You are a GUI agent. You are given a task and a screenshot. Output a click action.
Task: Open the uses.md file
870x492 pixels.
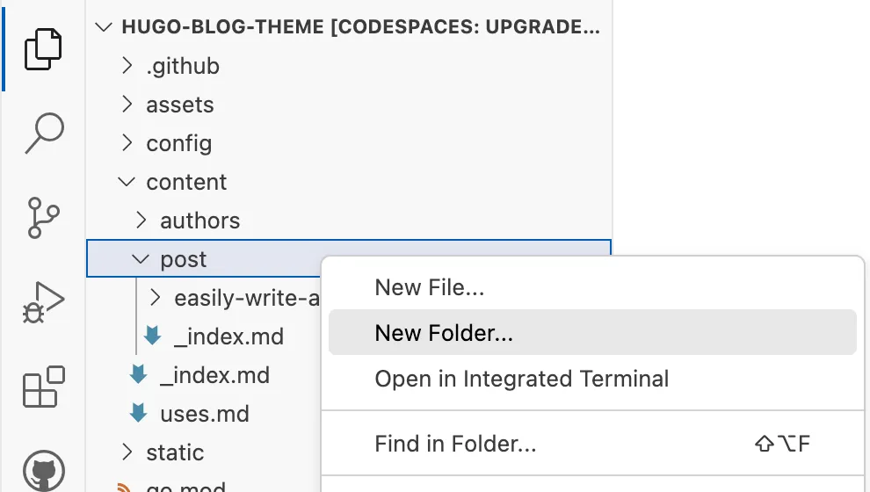pos(205,414)
